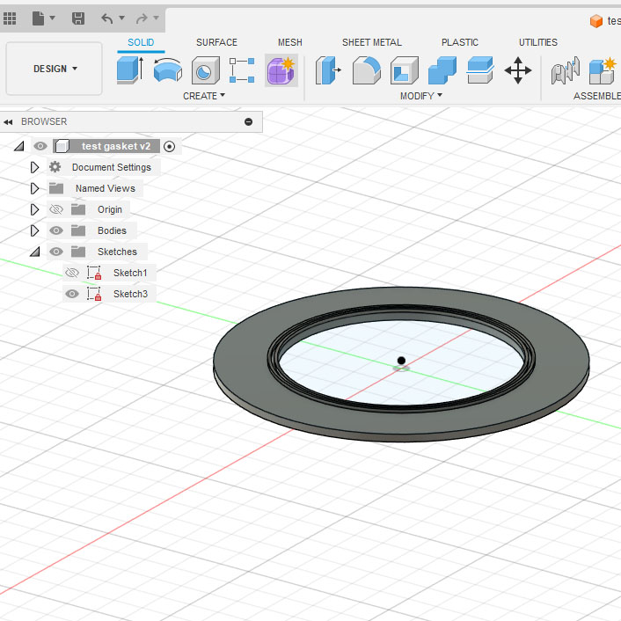Select Sketch3 in the browser
The height and width of the screenshot is (621, 621).
130,294
